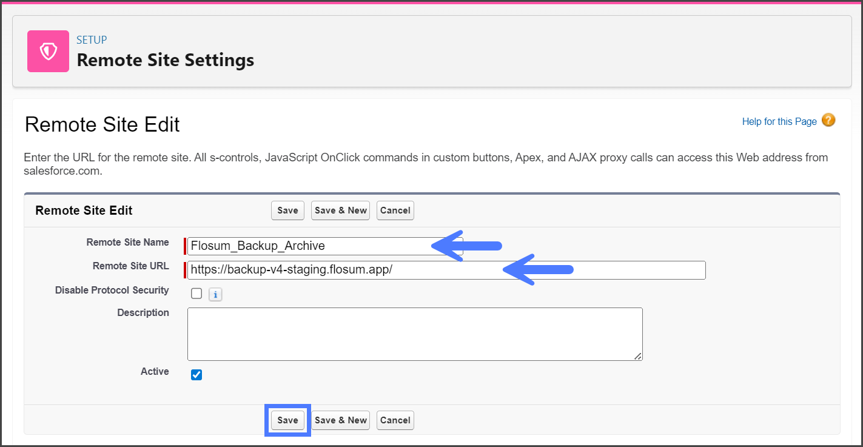Click the Disable Protocol Security label

pyautogui.click(x=112, y=291)
